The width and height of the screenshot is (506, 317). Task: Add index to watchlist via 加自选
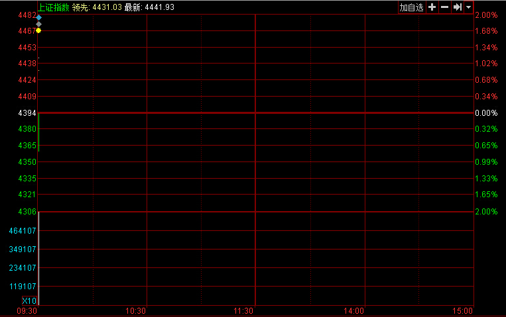411,7
